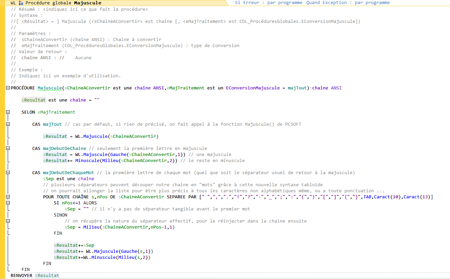Open the 'Si Erreur : par programme' setting
Screen dimensions: 450x279
click(269, 3)
